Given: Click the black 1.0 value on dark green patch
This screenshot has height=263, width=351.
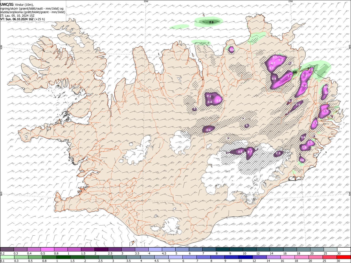Looking at the screenshot, I should [x=295, y=73].
